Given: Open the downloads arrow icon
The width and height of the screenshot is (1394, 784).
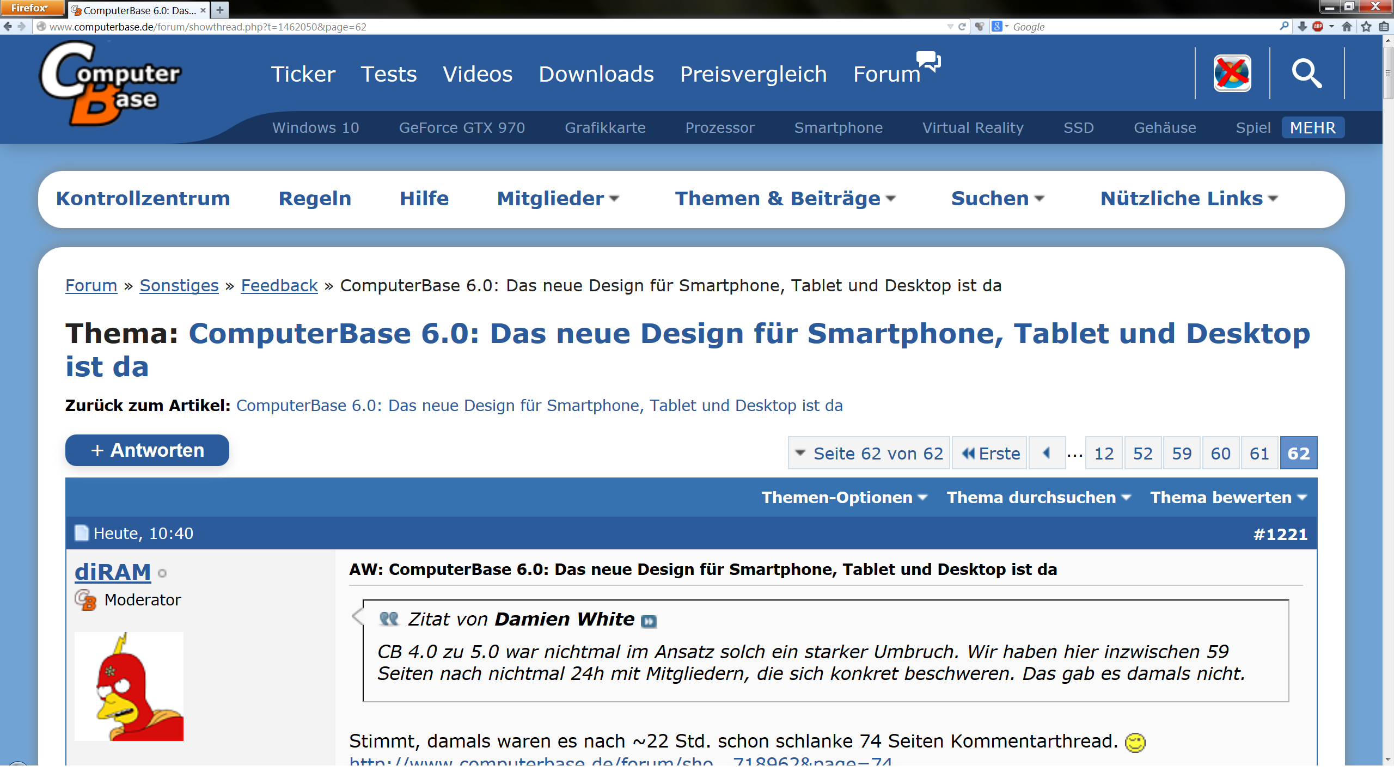Looking at the screenshot, I should coord(1302,26).
